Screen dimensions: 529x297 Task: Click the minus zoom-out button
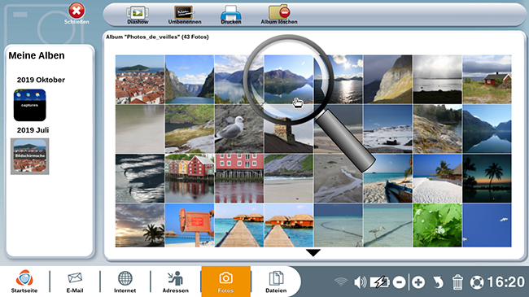pos(399,282)
